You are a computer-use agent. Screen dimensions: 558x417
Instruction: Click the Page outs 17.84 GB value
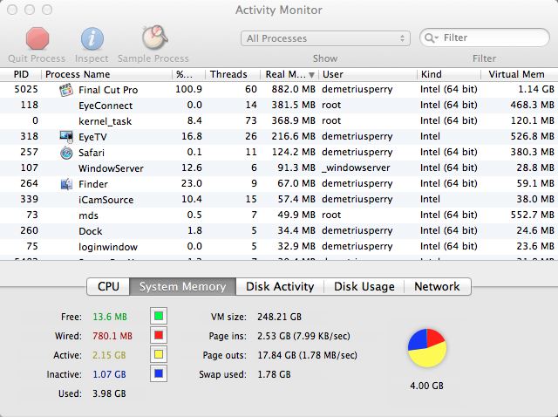tap(307, 355)
